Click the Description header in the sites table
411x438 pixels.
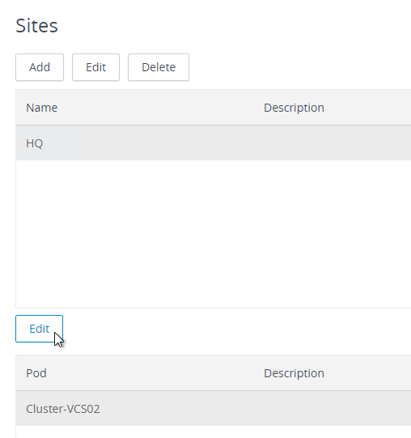pos(294,108)
